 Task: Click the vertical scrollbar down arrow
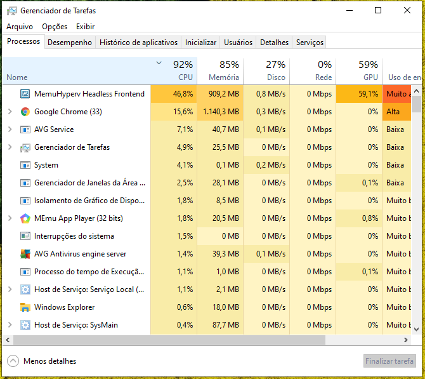[x=417, y=329]
